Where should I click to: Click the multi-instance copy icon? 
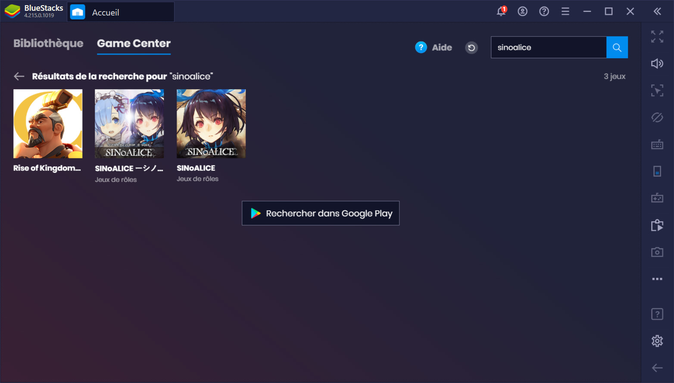point(657,225)
